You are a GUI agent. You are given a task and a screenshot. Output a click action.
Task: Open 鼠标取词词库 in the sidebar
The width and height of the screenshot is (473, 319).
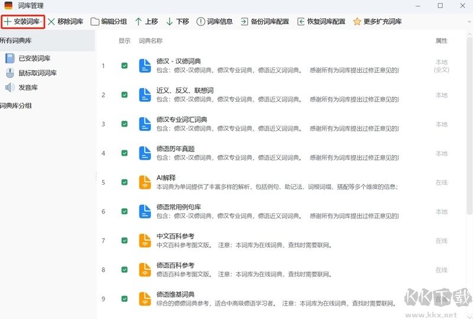(37, 73)
